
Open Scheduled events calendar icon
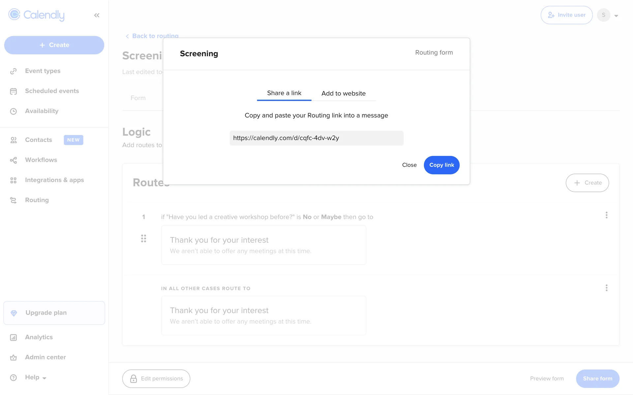point(13,91)
